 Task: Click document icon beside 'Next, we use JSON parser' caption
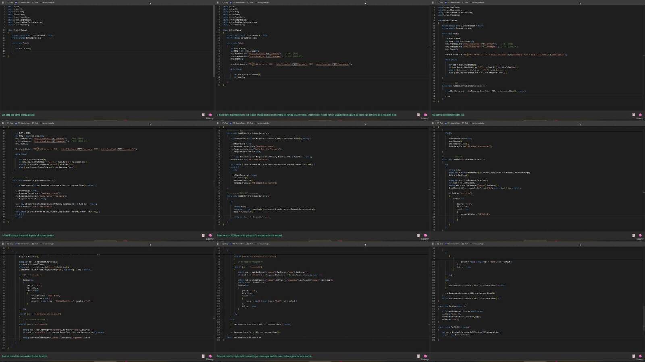tap(418, 236)
